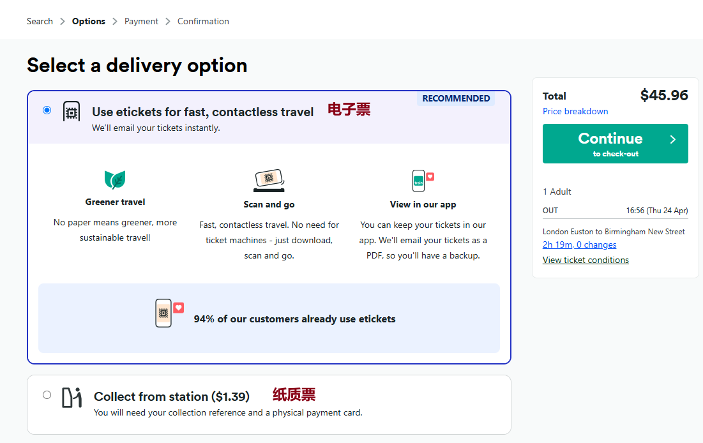The height and width of the screenshot is (443, 703).
Task: Open View ticket conditions link
Action: 586,260
